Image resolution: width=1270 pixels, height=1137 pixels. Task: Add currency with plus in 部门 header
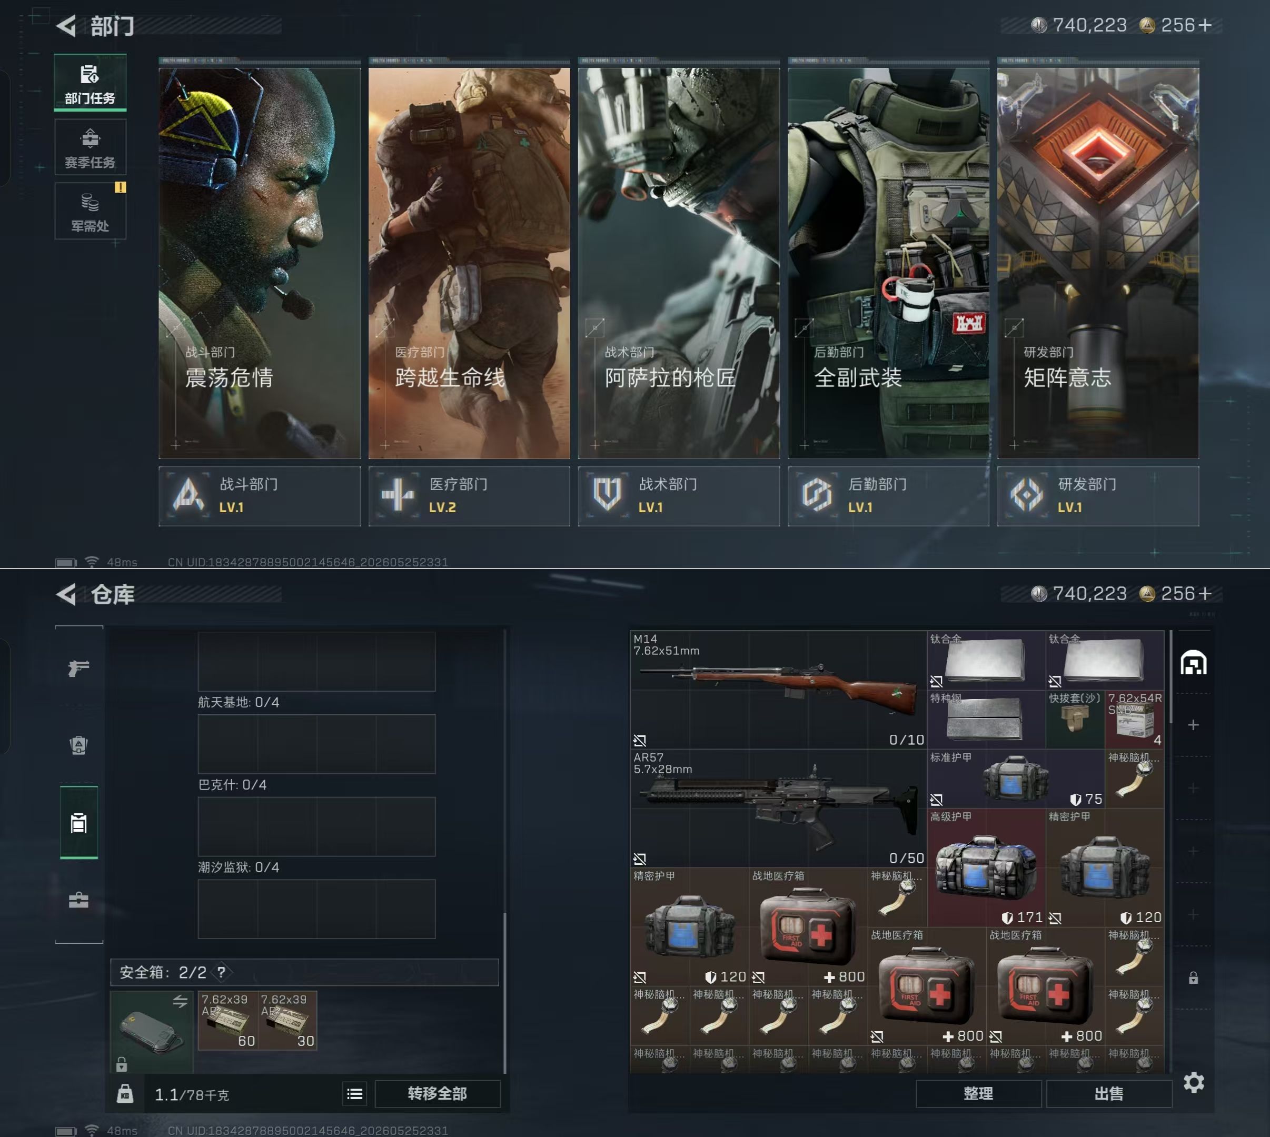1205,25
